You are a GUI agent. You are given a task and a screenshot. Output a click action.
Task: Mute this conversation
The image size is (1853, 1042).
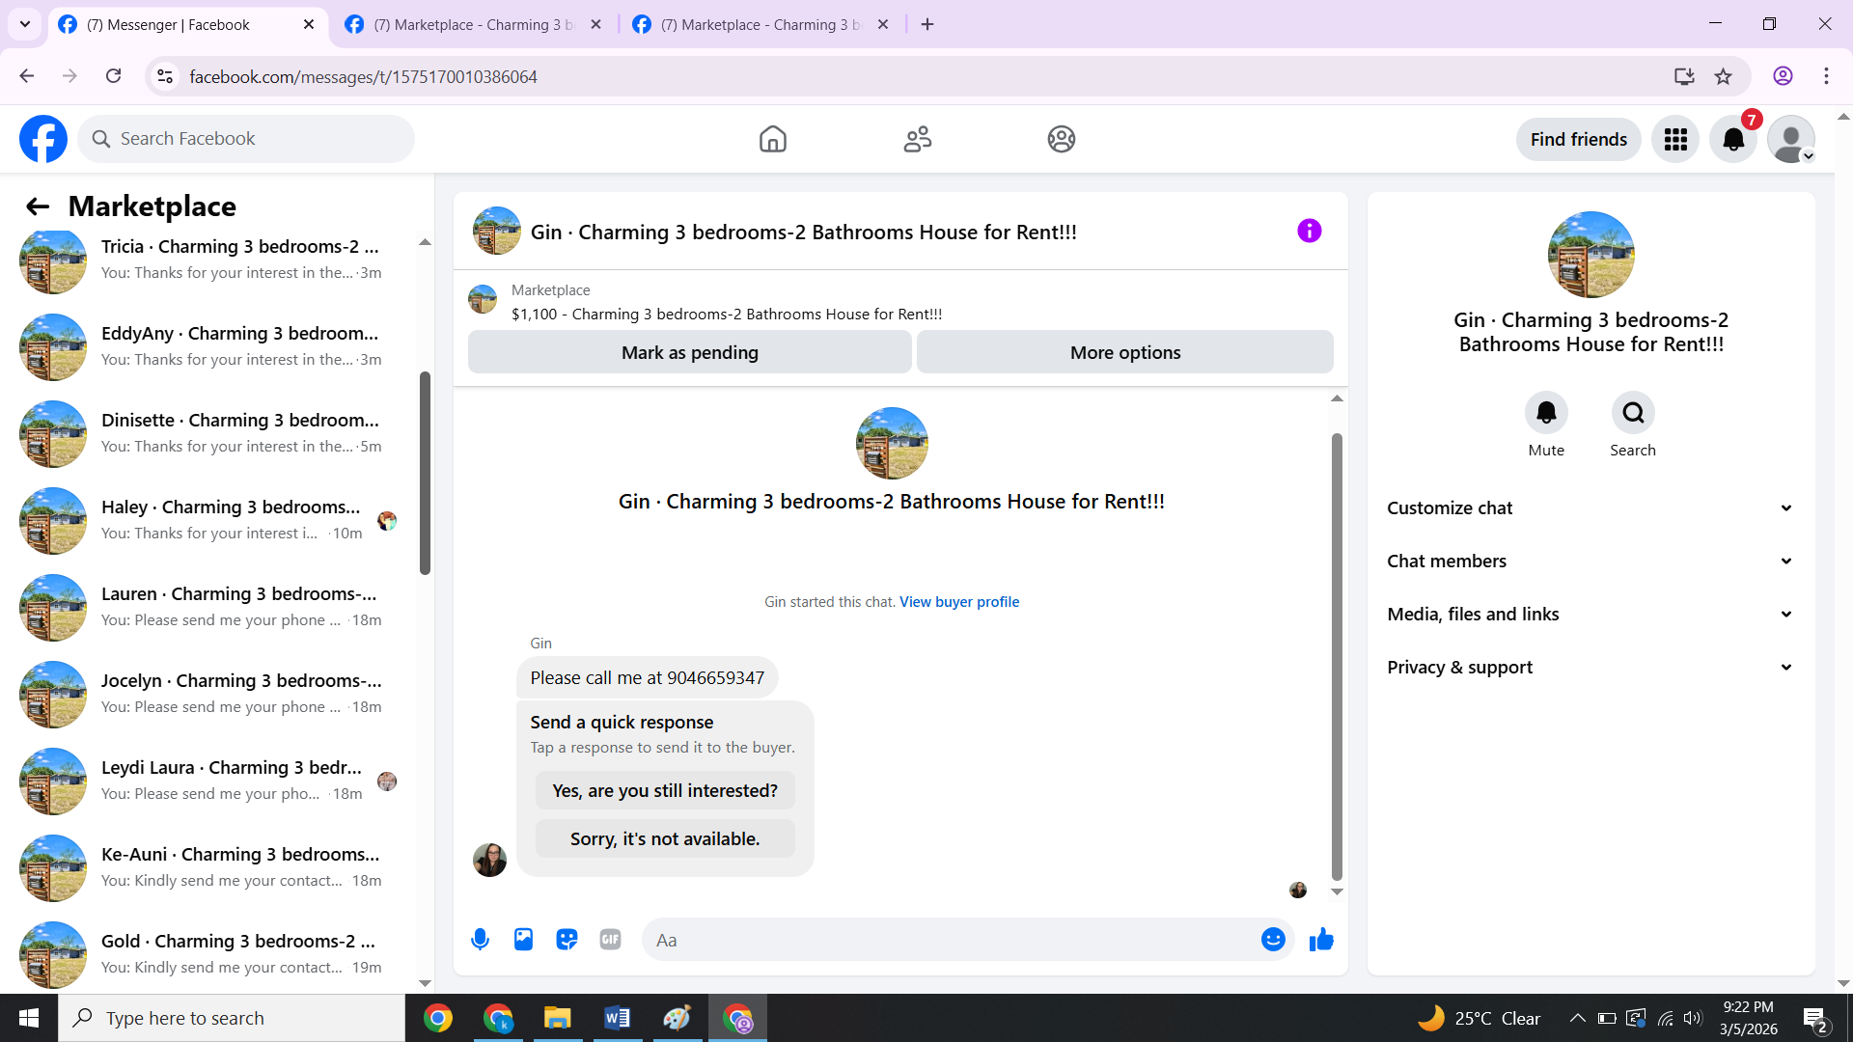(x=1546, y=413)
